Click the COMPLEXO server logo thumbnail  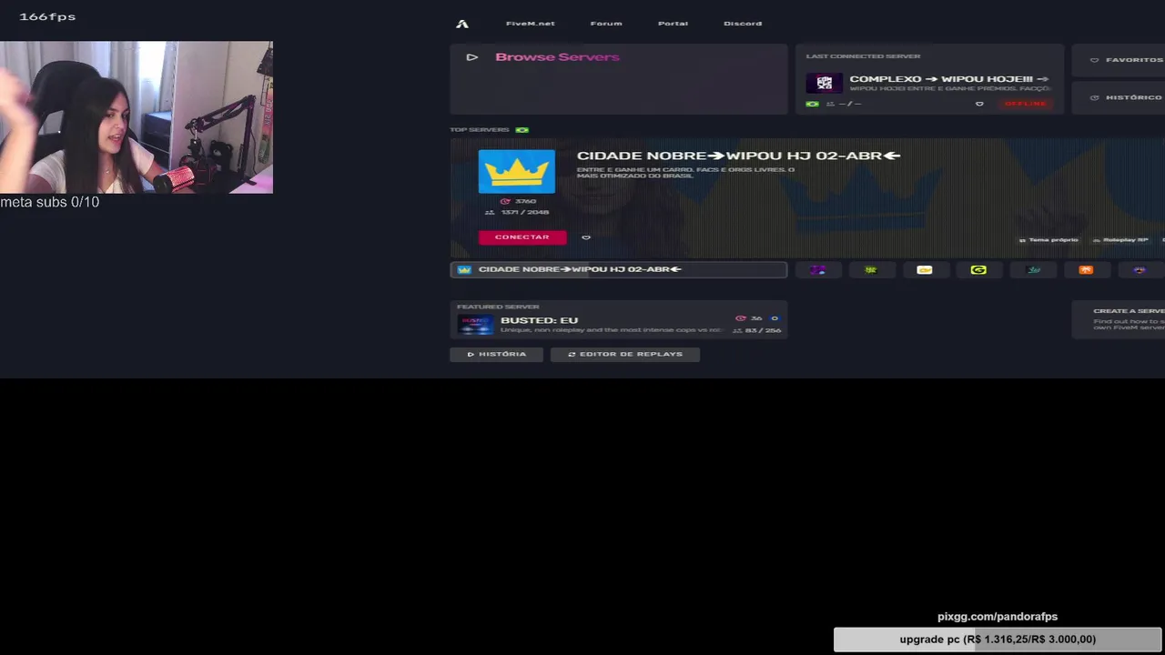[x=824, y=83]
